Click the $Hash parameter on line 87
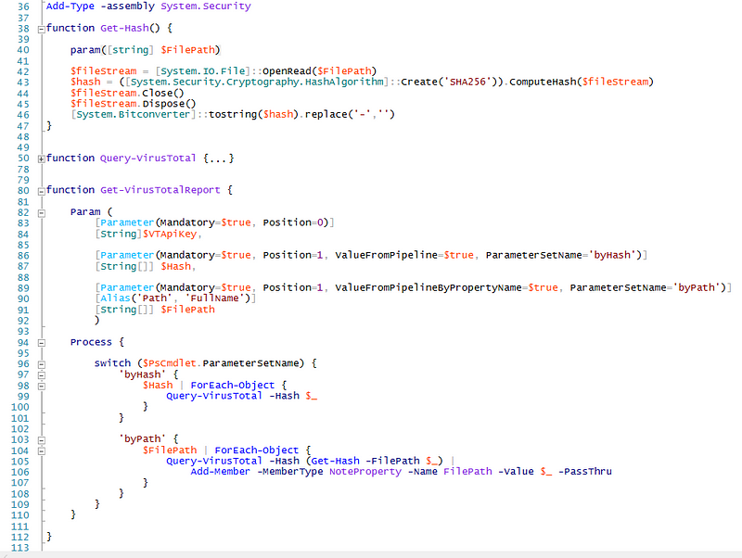Screen dimensions: 742x558 click(x=175, y=267)
